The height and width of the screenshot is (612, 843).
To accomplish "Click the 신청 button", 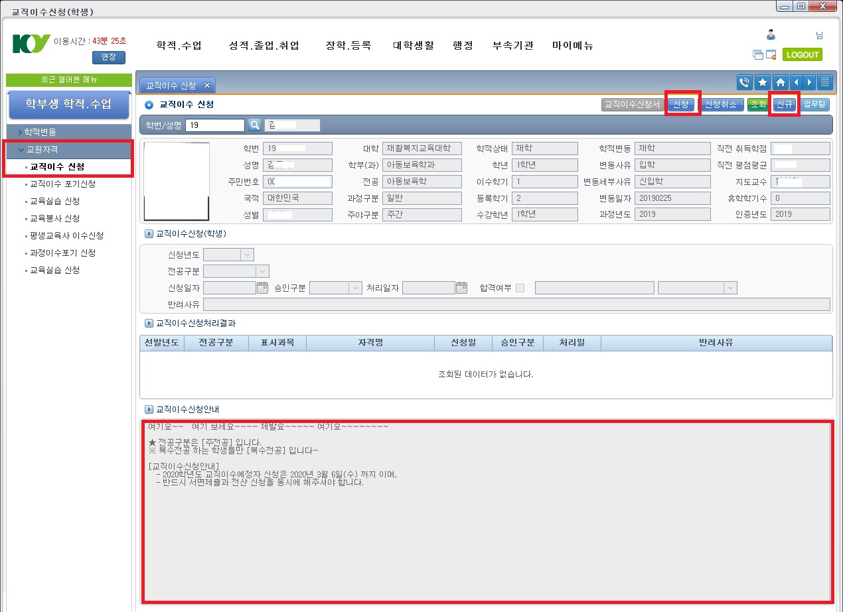I will [x=682, y=105].
